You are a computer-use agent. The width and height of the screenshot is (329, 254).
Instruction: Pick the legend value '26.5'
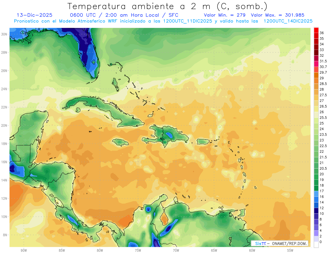pyautogui.click(x=323, y=106)
